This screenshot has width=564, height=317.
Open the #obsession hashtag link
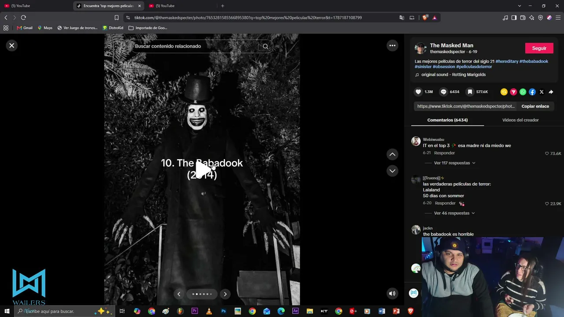point(444,66)
